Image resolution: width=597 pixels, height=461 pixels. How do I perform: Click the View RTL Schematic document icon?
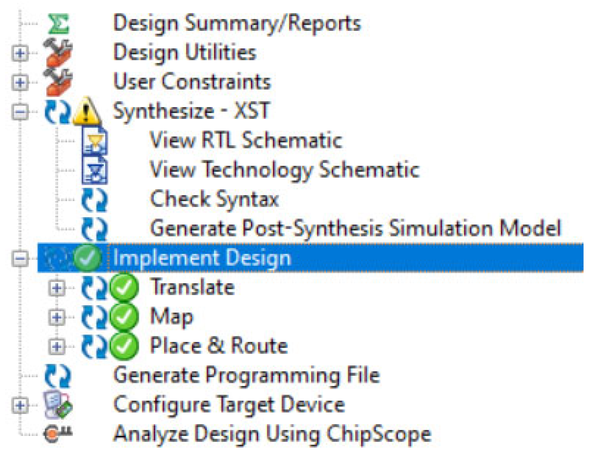95,141
